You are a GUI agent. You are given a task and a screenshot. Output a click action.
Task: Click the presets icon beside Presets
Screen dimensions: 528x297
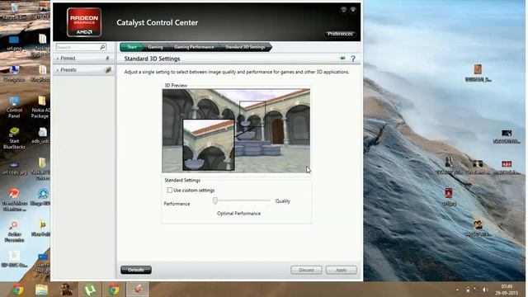(x=107, y=70)
